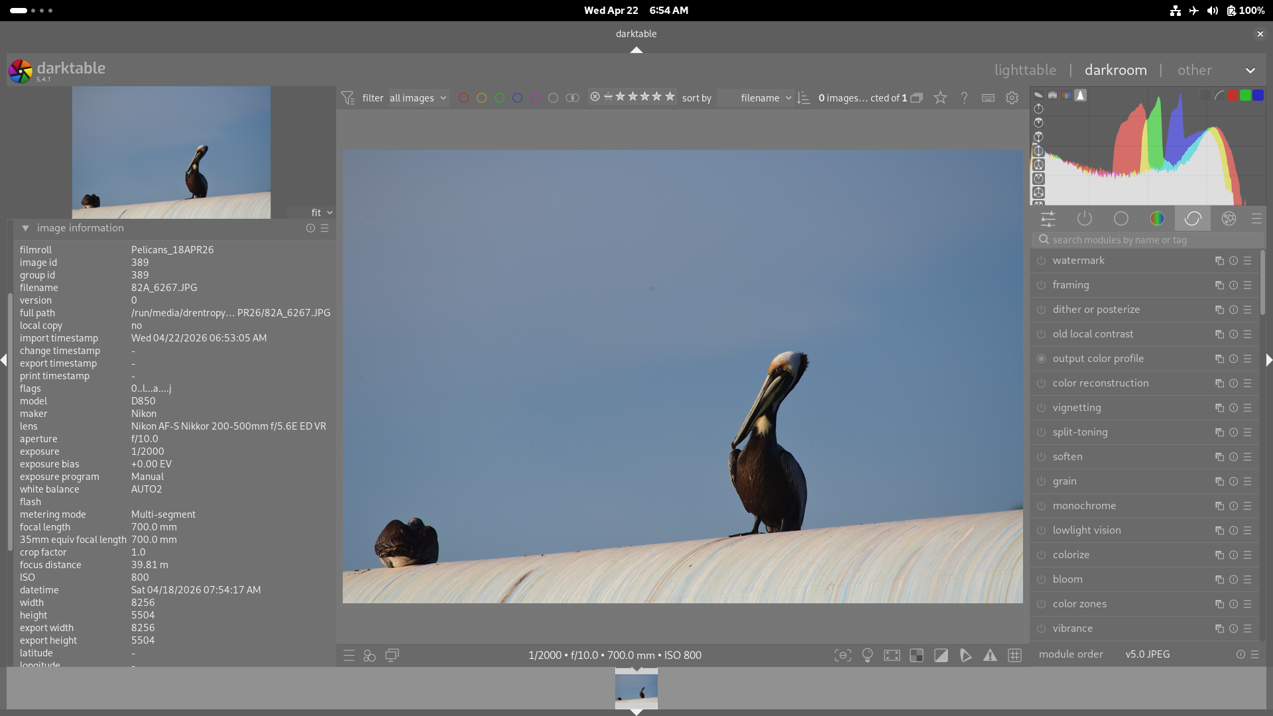The image size is (1273, 716).
Task: Open presets menu for soften module
Action: pos(1248,457)
